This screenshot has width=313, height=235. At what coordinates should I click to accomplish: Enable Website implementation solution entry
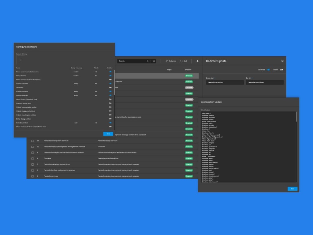pyautogui.click(x=110, y=107)
